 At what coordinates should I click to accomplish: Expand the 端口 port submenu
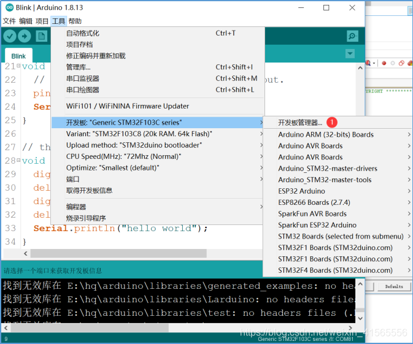tap(158, 179)
